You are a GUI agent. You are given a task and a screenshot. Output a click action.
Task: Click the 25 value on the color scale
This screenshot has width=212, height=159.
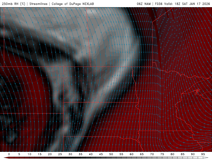tap(60, 154)
